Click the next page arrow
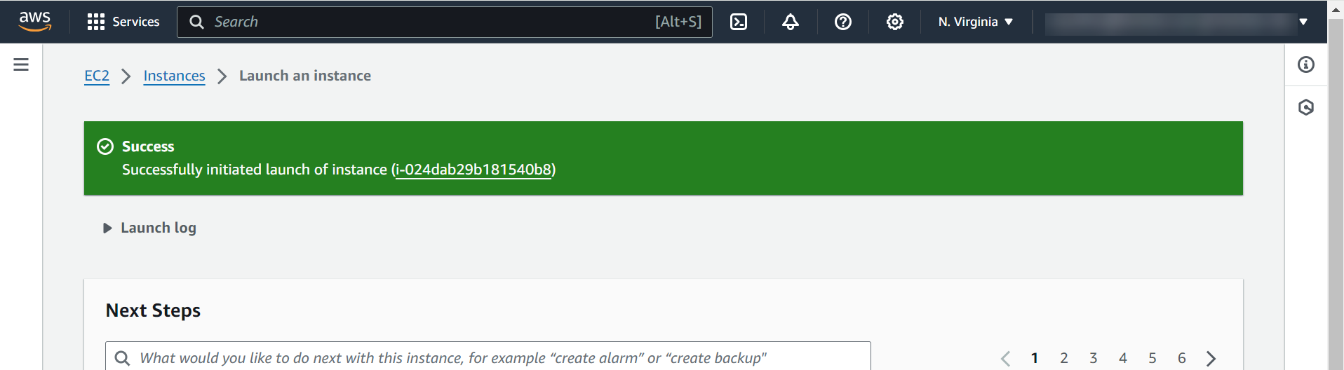 (x=1211, y=358)
